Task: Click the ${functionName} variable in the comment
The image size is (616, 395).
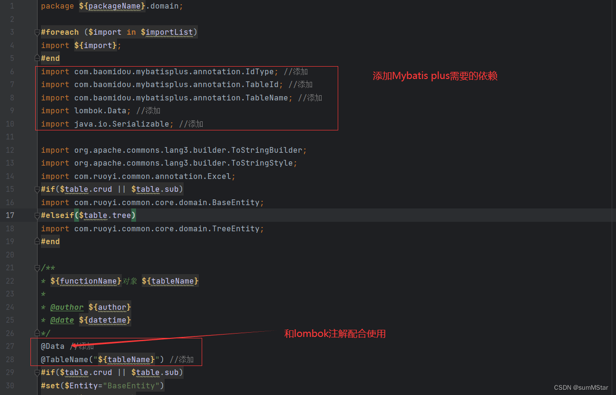Action: (x=86, y=281)
